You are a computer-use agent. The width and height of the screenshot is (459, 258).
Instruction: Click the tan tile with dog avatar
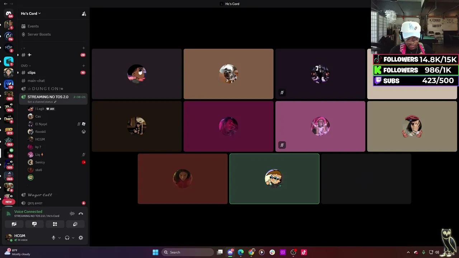coord(228,74)
